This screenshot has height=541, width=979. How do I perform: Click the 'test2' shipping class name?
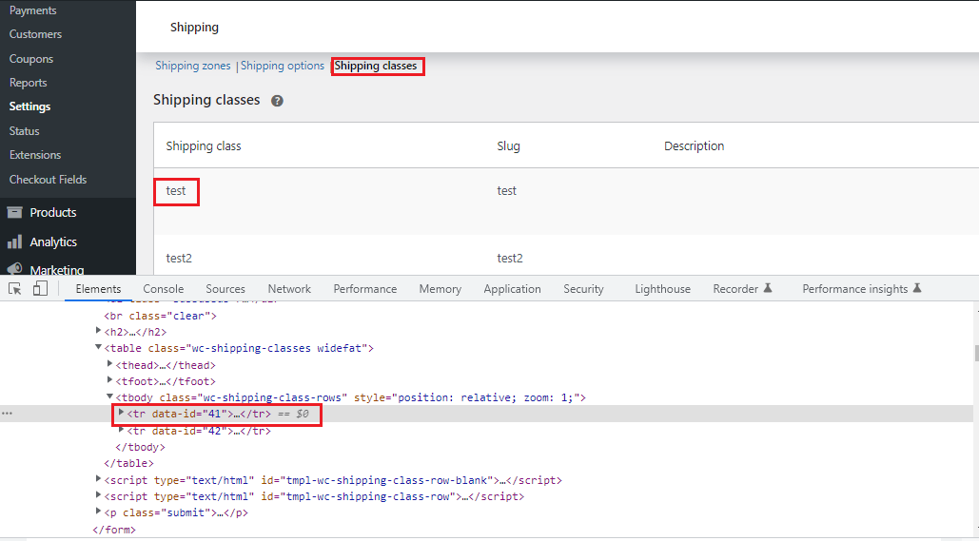[179, 259]
